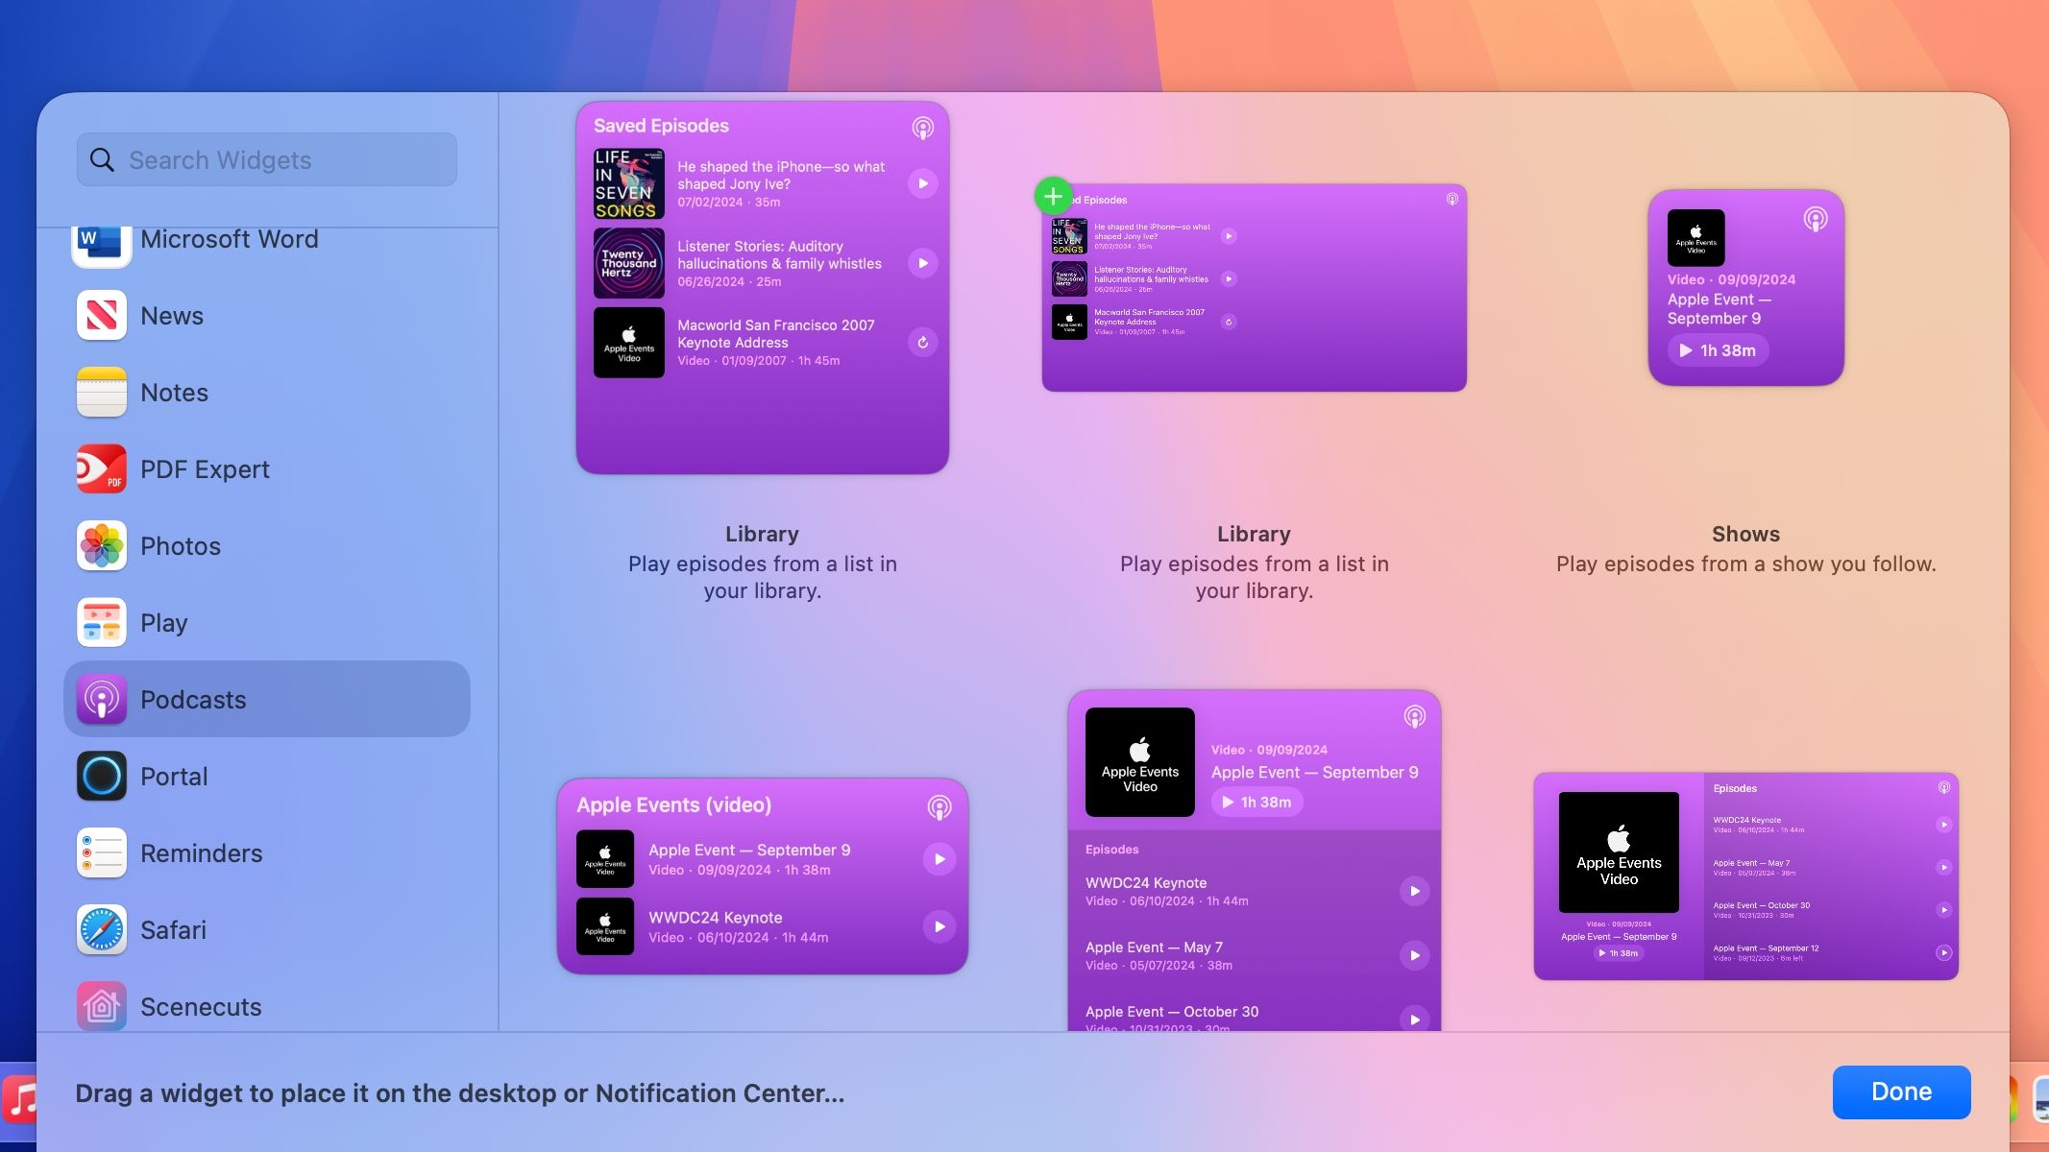Add the medium Library widget with the green plus
The image size is (2049, 1152).
point(1053,196)
